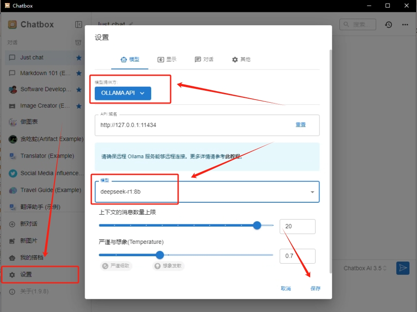Viewport: 417px width, 312px height.
Task: Click the context message limit slider thumb
Action: click(x=257, y=225)
